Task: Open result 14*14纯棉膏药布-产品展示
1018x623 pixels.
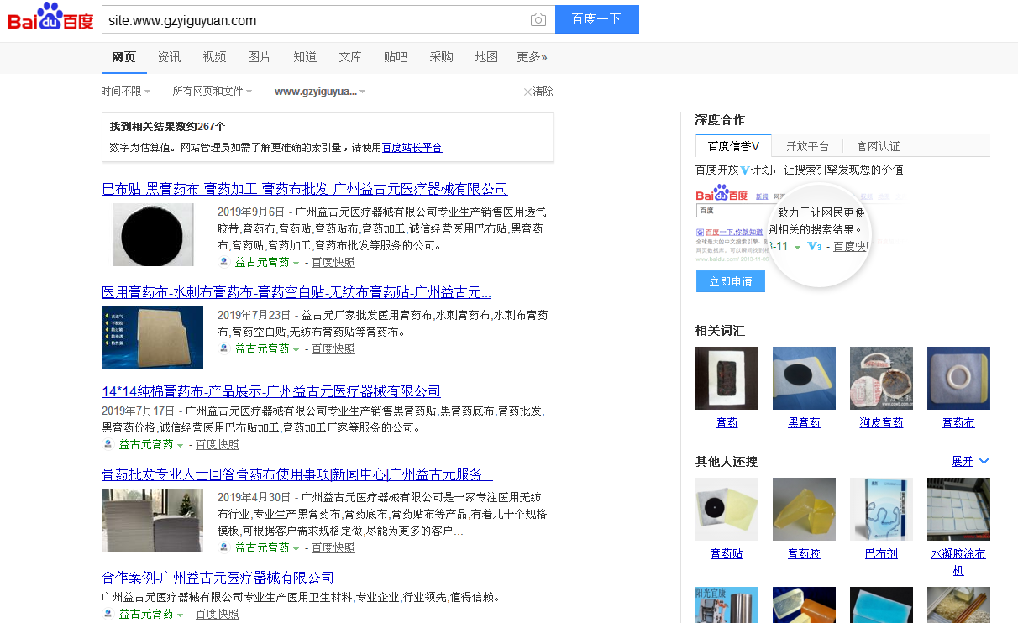Action: coord(271,391)
